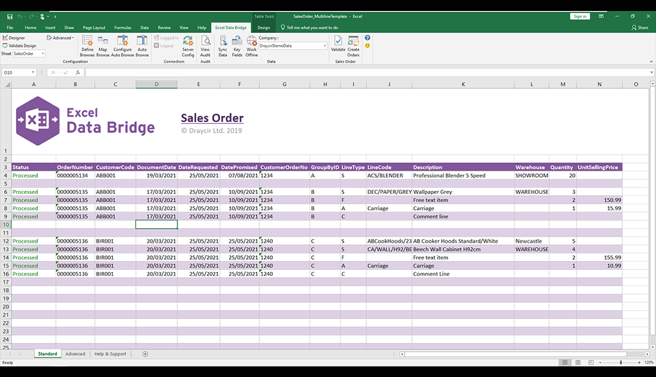Click the zoom slider handle
The width and height of the screenshot is (656, 377).
point(621,362)
